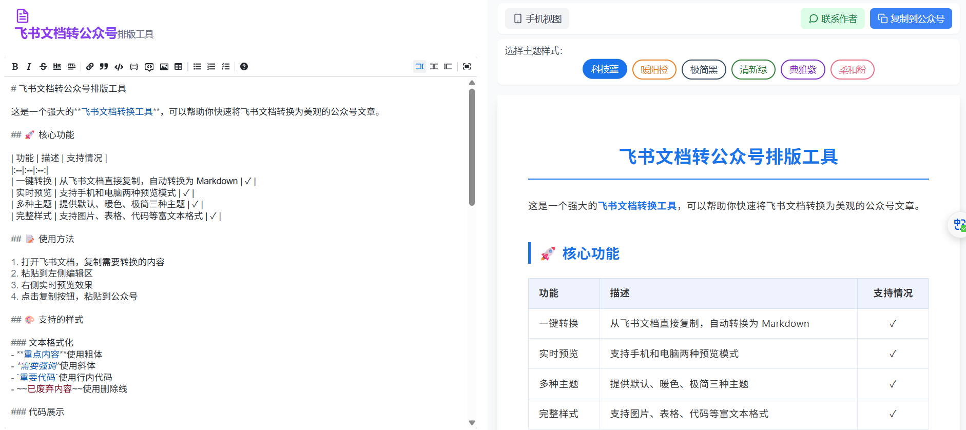Image resolution: width=966 pixels, height=430 pixels.
Task: Select the 柔和粉 theme style
Action: click(853, 69)
